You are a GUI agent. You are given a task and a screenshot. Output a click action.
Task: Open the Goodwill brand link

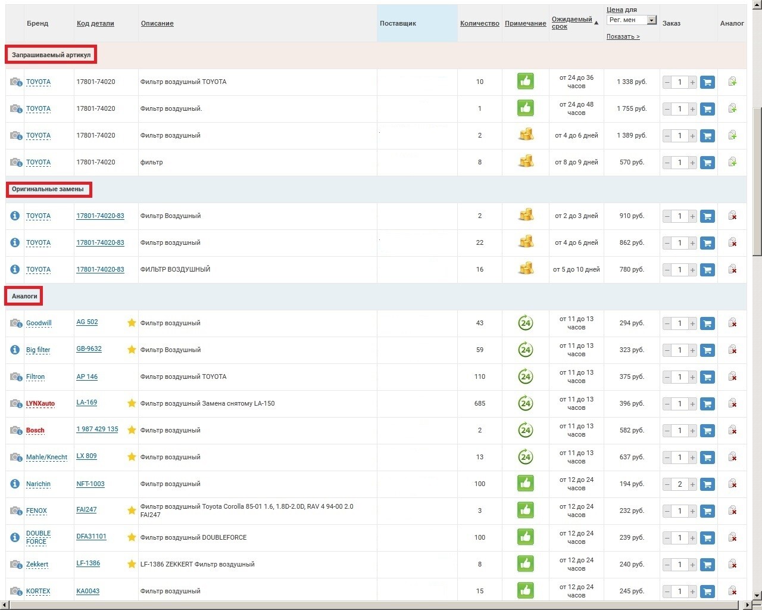coord(39,323)
